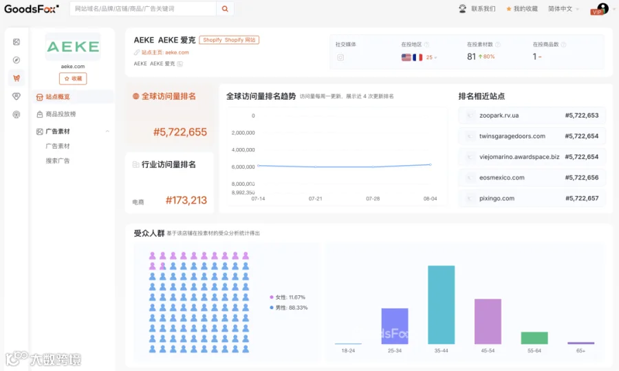
Task: Focus the search keyword input field
Action: coord(143,9)
